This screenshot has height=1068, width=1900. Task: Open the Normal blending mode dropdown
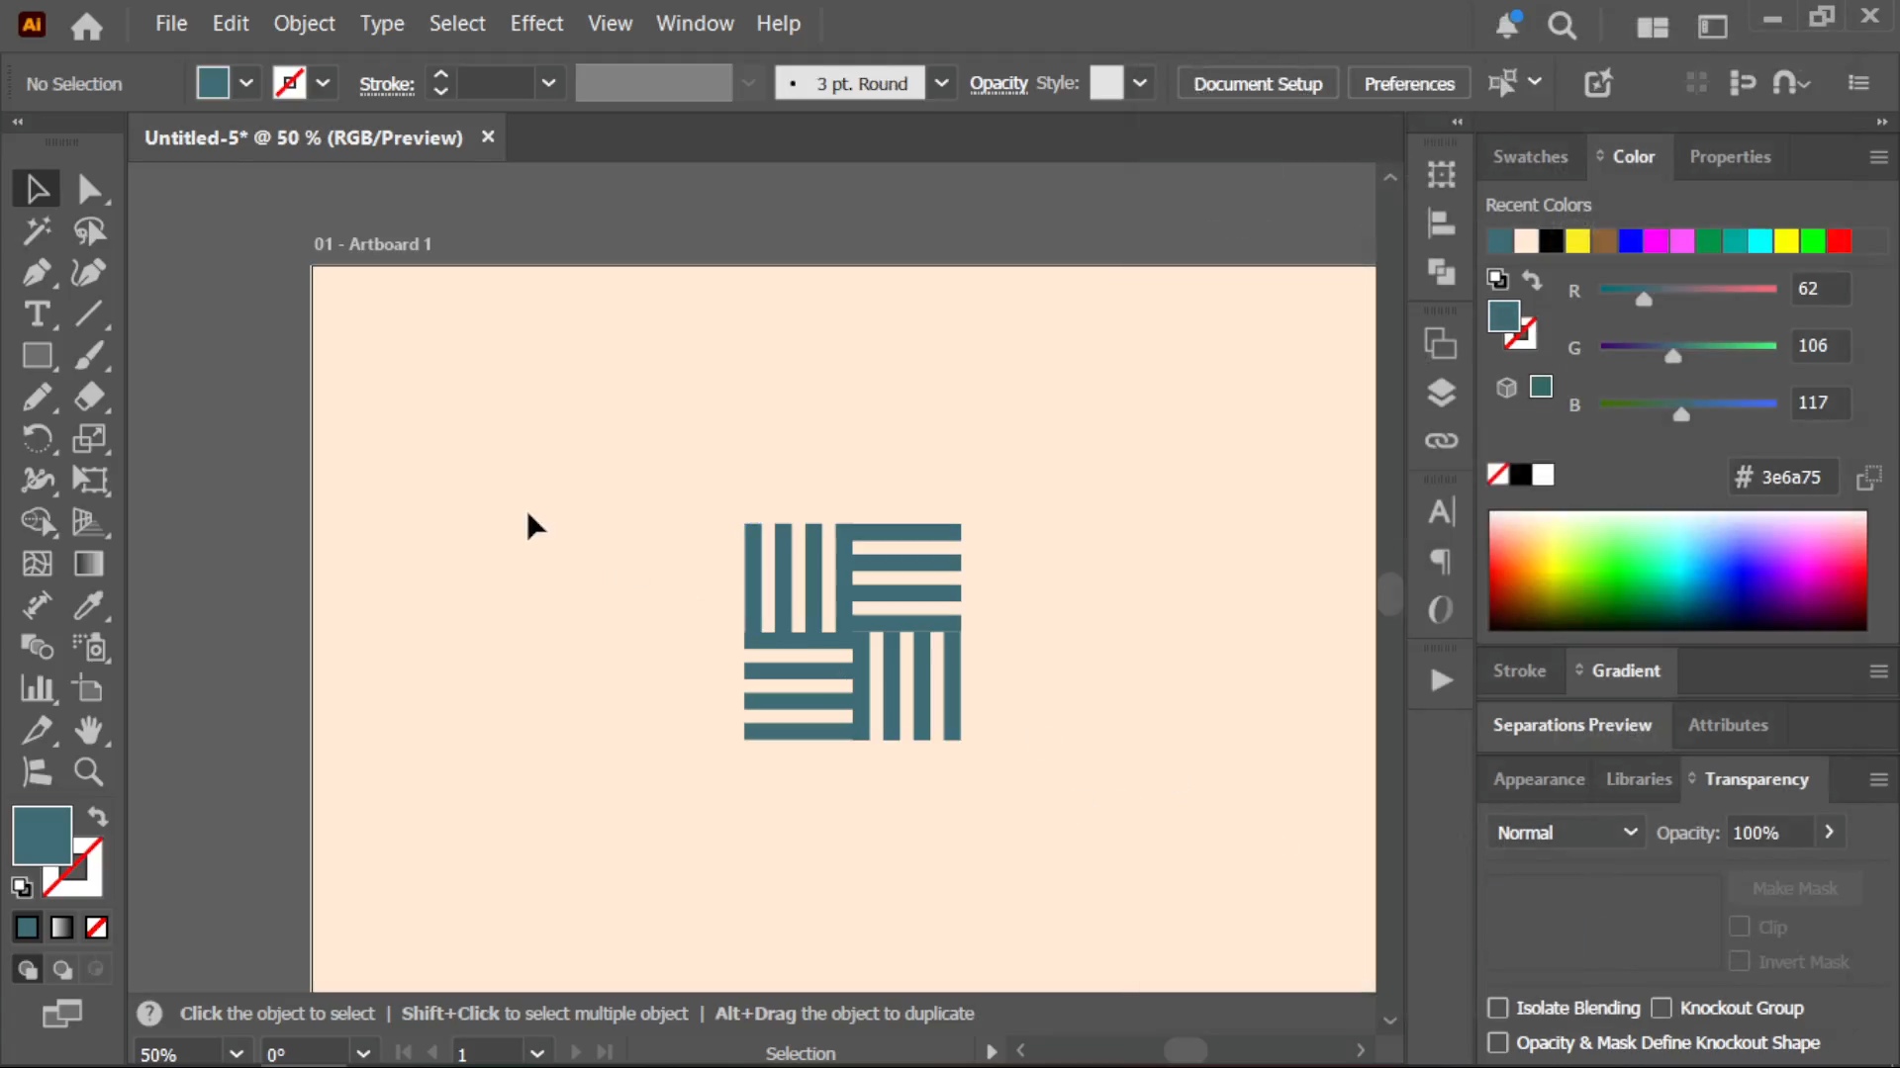(1566, 833)
